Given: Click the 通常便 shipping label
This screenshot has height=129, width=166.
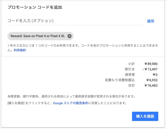Looking at the screenshot, I should 130,75.
